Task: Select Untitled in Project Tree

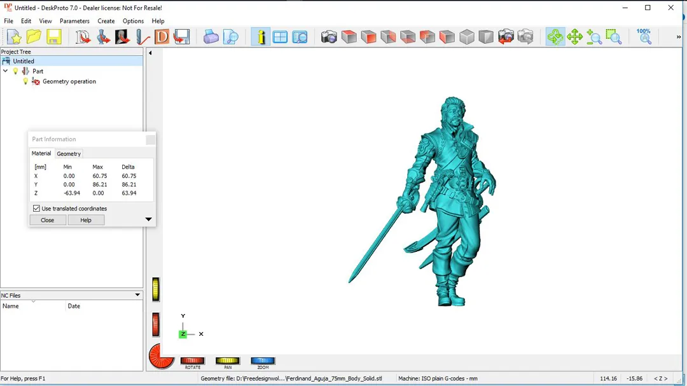Action: pos(24,61)
